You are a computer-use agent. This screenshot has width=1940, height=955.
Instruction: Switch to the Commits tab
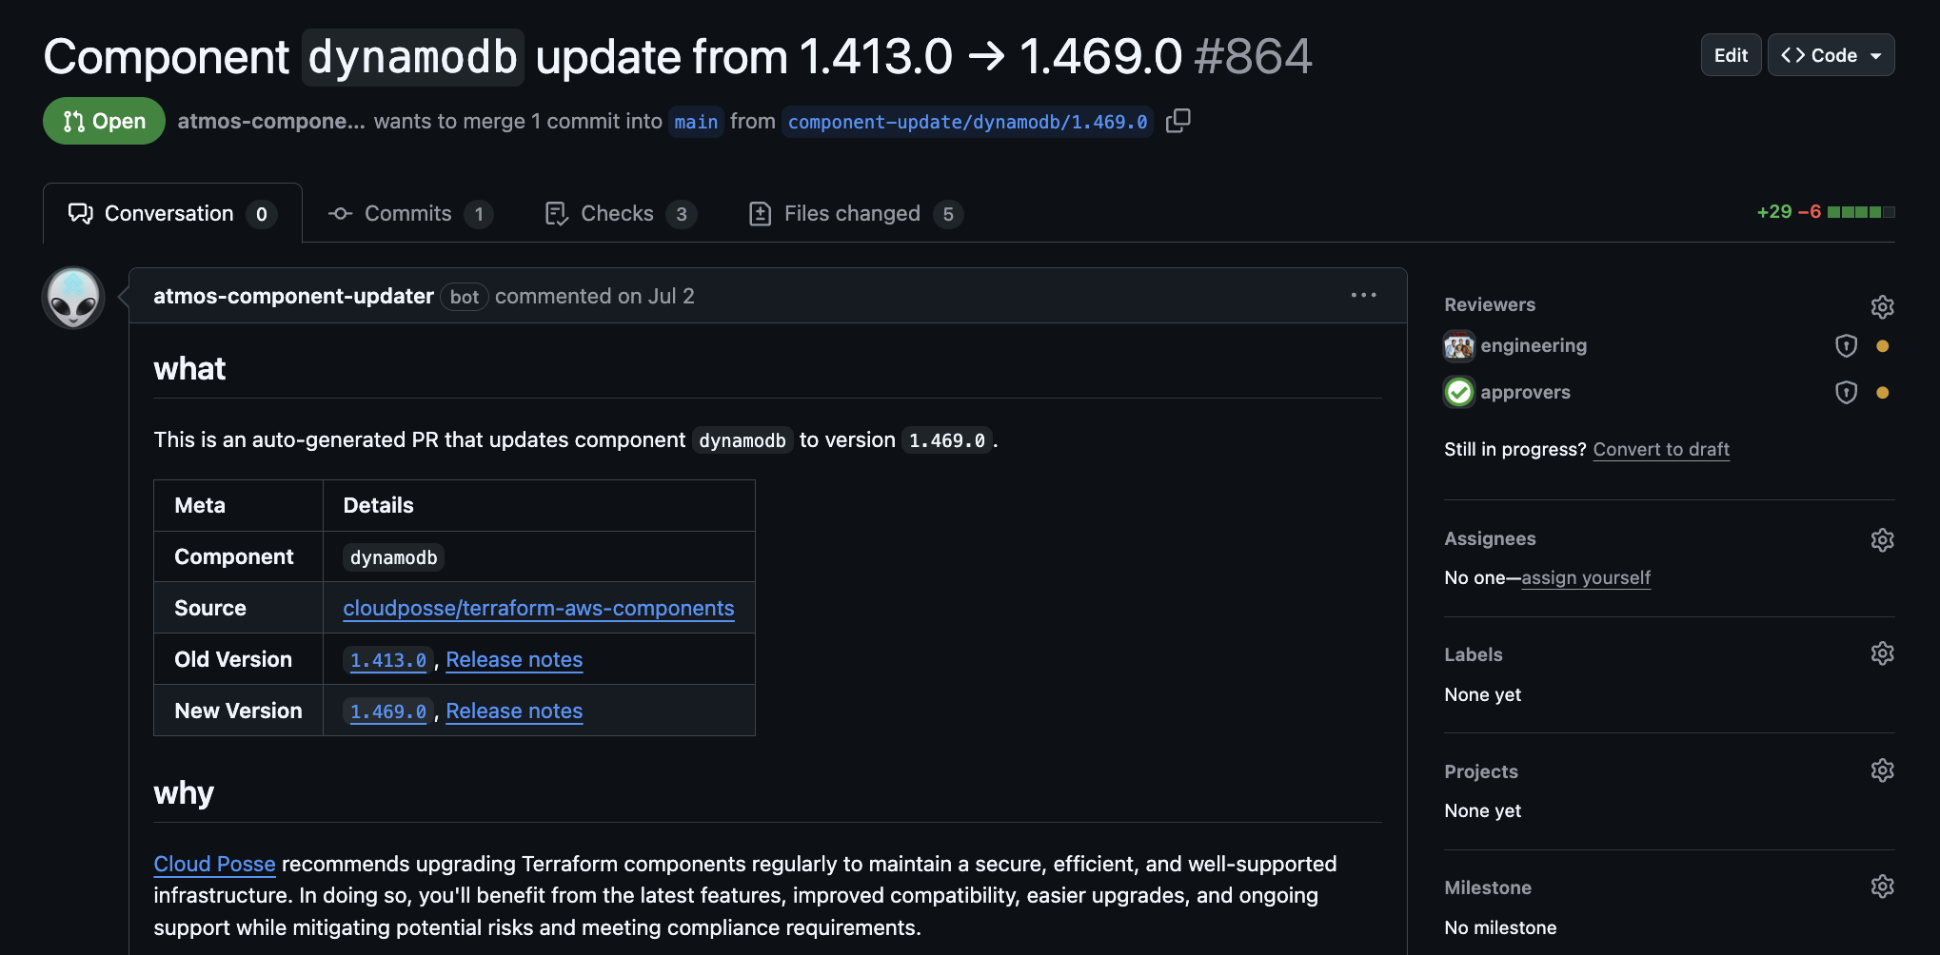(x=410, y=213)
